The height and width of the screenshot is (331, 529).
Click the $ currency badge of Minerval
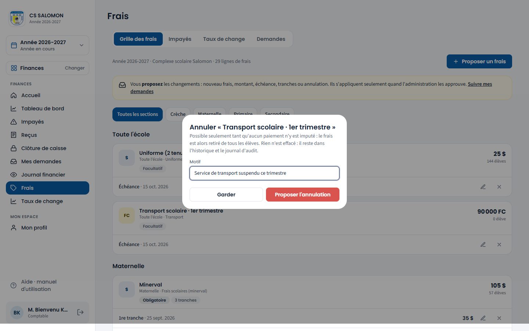(127, 289)
